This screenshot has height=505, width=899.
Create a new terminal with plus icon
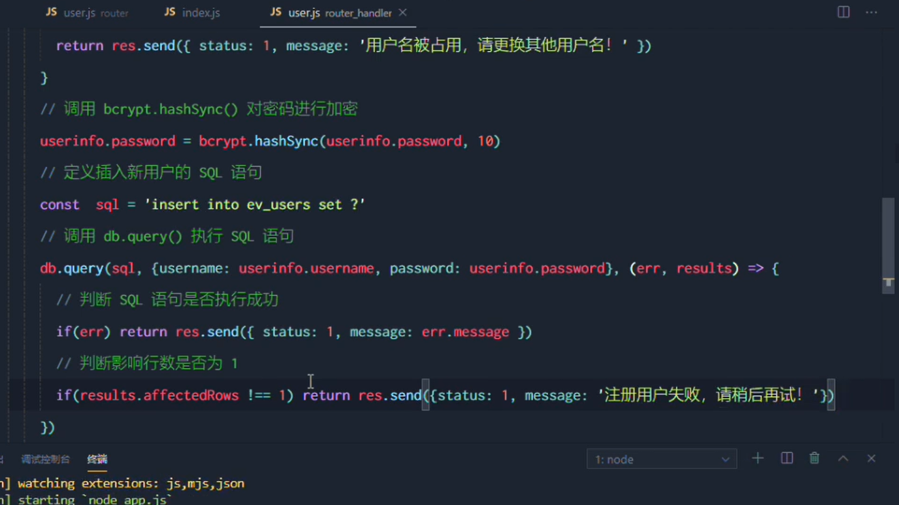click(758, 459)
